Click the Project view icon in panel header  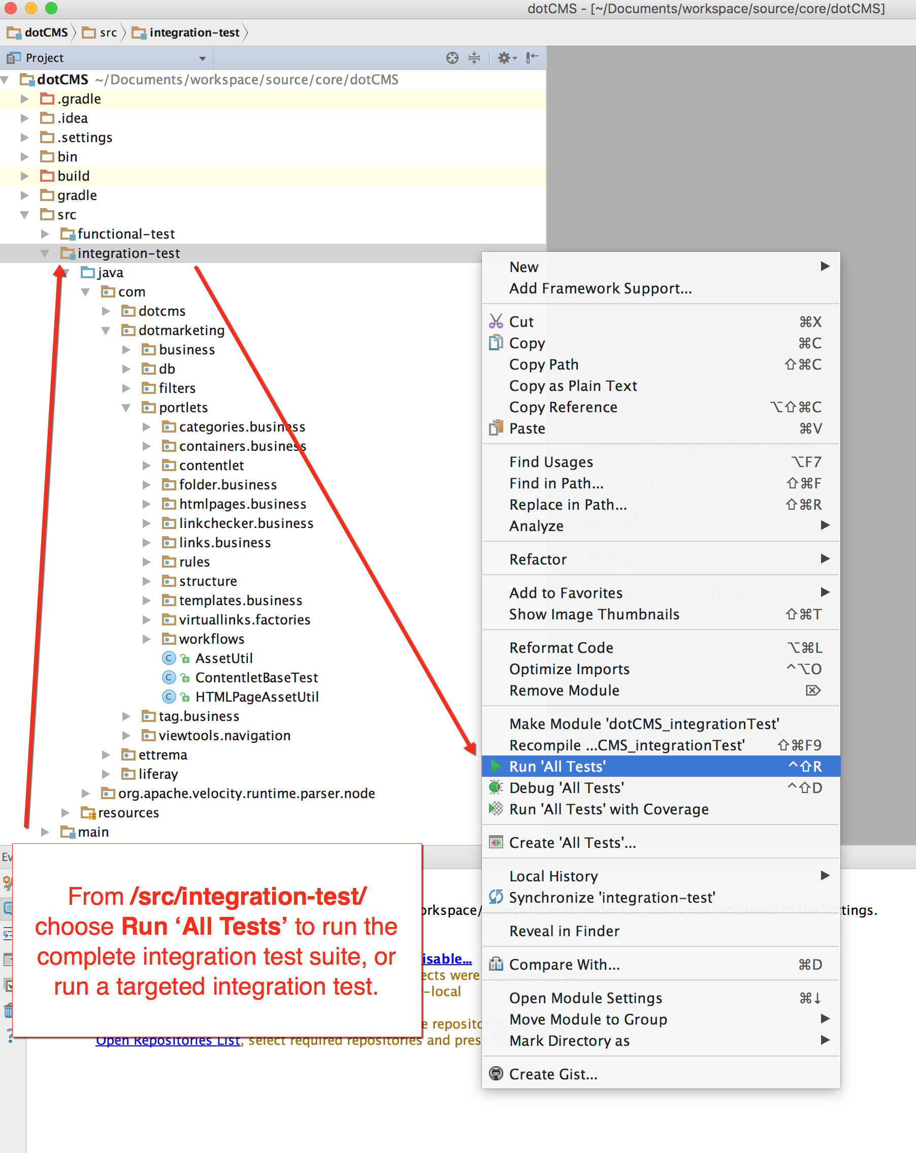coord(13,58)
